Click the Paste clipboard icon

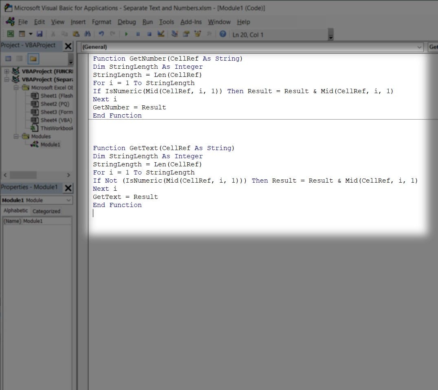coord(76,34)
